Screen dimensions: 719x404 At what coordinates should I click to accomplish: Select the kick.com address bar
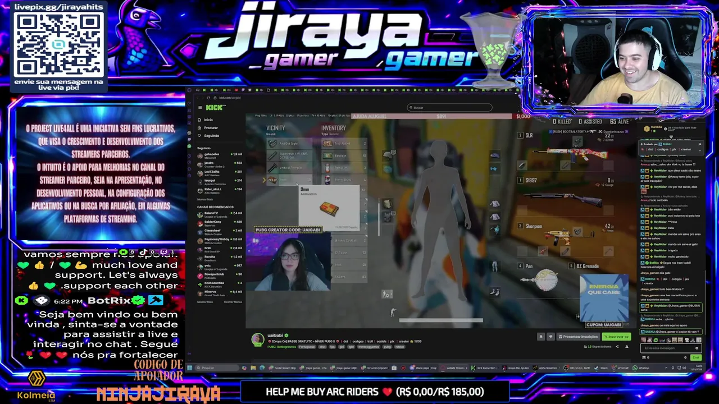[x=230, y=98]
